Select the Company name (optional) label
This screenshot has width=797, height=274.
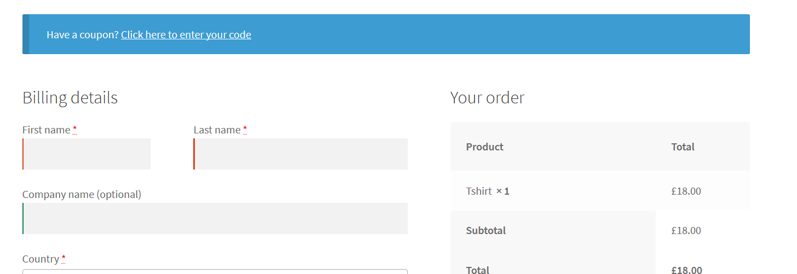click(82, 194)
